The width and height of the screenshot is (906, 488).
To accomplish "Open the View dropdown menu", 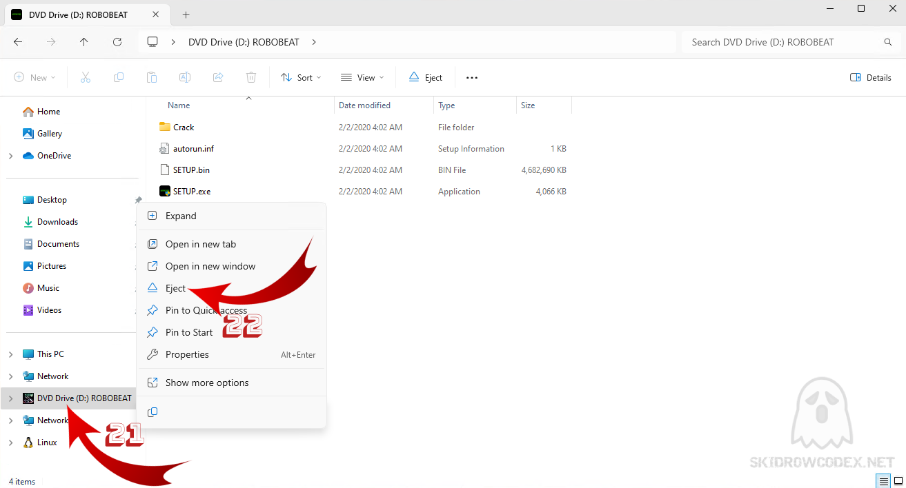I will click(x=362, y=78).
